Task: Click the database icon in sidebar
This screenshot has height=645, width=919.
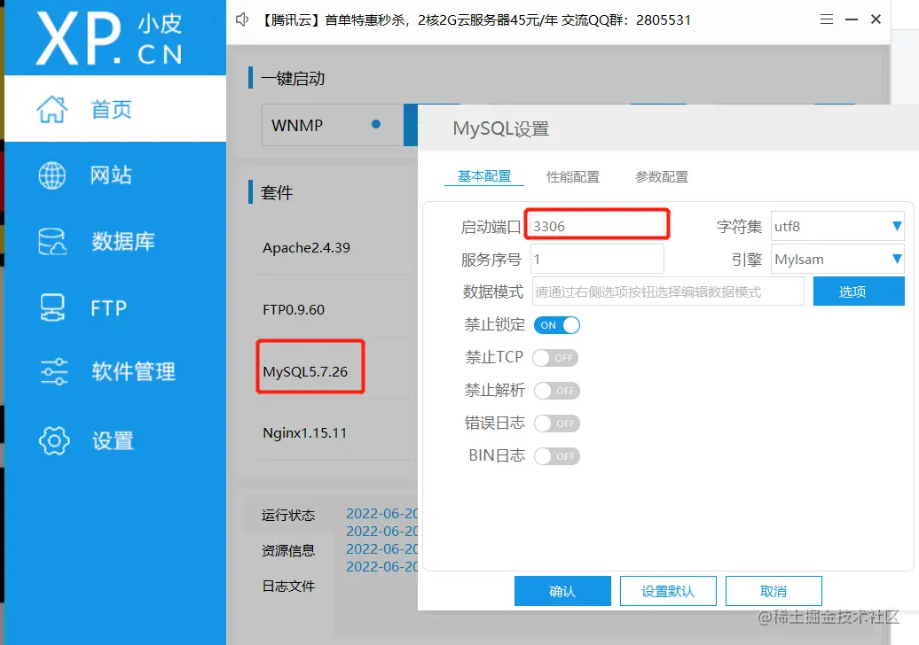Action: point(52,241)
